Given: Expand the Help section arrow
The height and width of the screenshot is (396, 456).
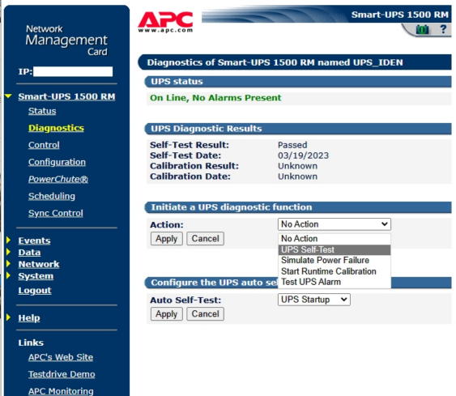Looking at the screenshot, I should 9,317.
